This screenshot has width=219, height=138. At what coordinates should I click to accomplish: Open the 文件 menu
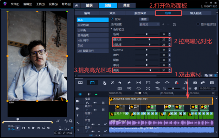point(15,4)
